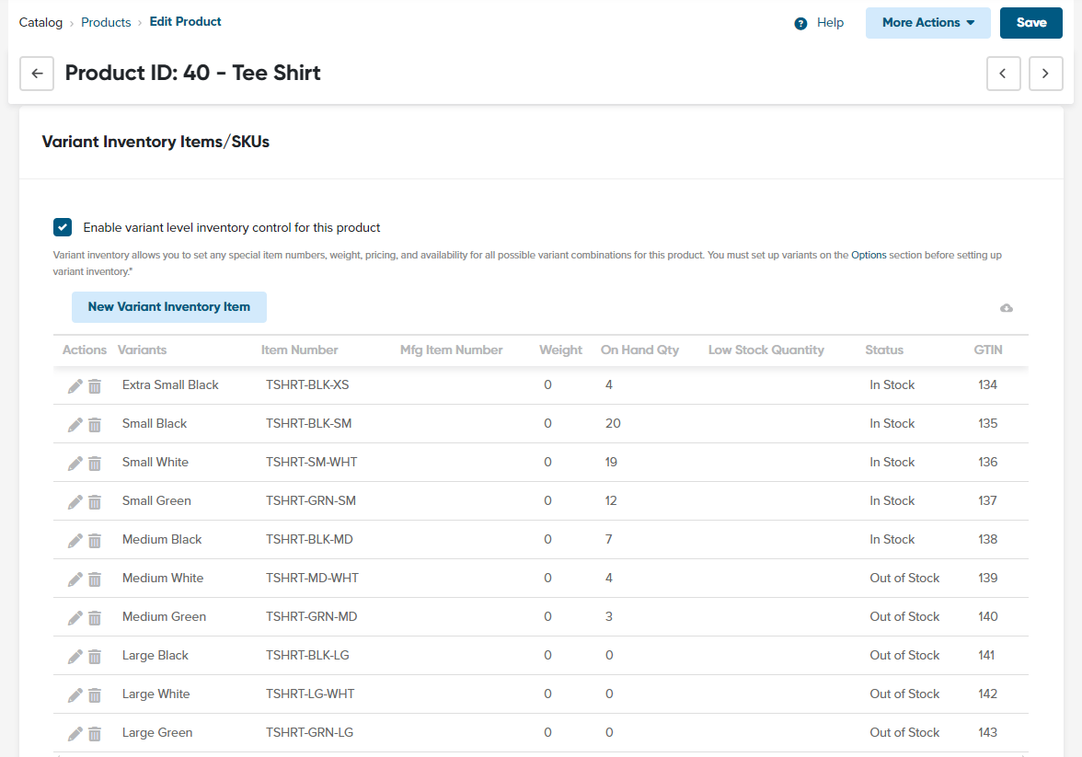Click the back arrow beside Product ID title
Image resolution: width=1082 pixels, height=757 pixels.
(x=37, y=73)
